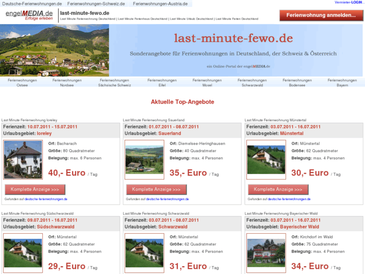Open Deutsche-Ferienwohnungen.de top link

[32, 4]
